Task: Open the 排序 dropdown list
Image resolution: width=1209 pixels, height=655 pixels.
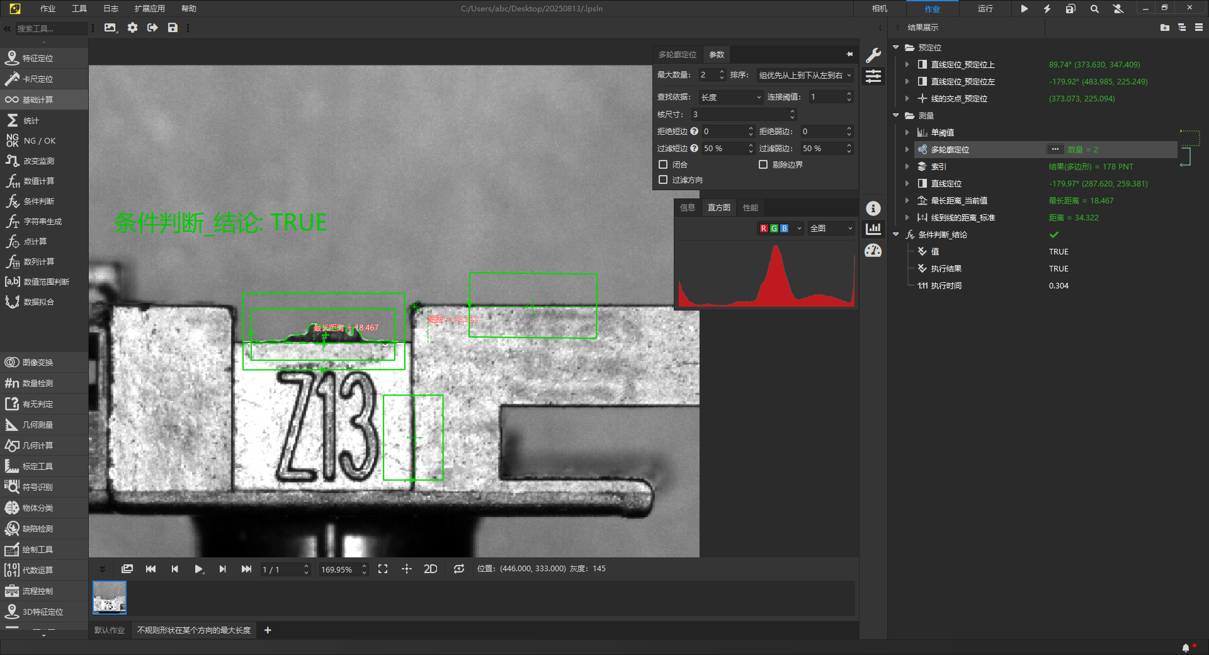Action: click(x=804, y=75)
